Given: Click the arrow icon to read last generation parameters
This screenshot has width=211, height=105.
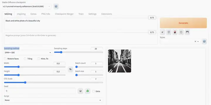Looking at the screenshot, I should pyautogui.click(x=163, y=32).
